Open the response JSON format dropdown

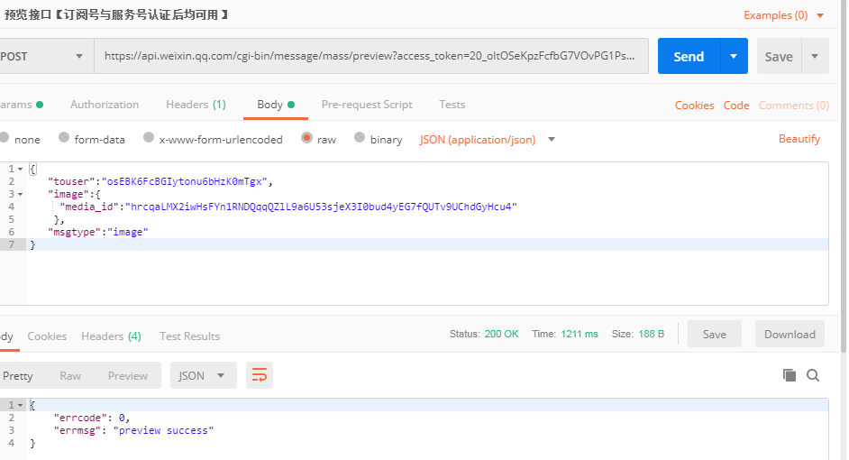(x=203, y=375)
